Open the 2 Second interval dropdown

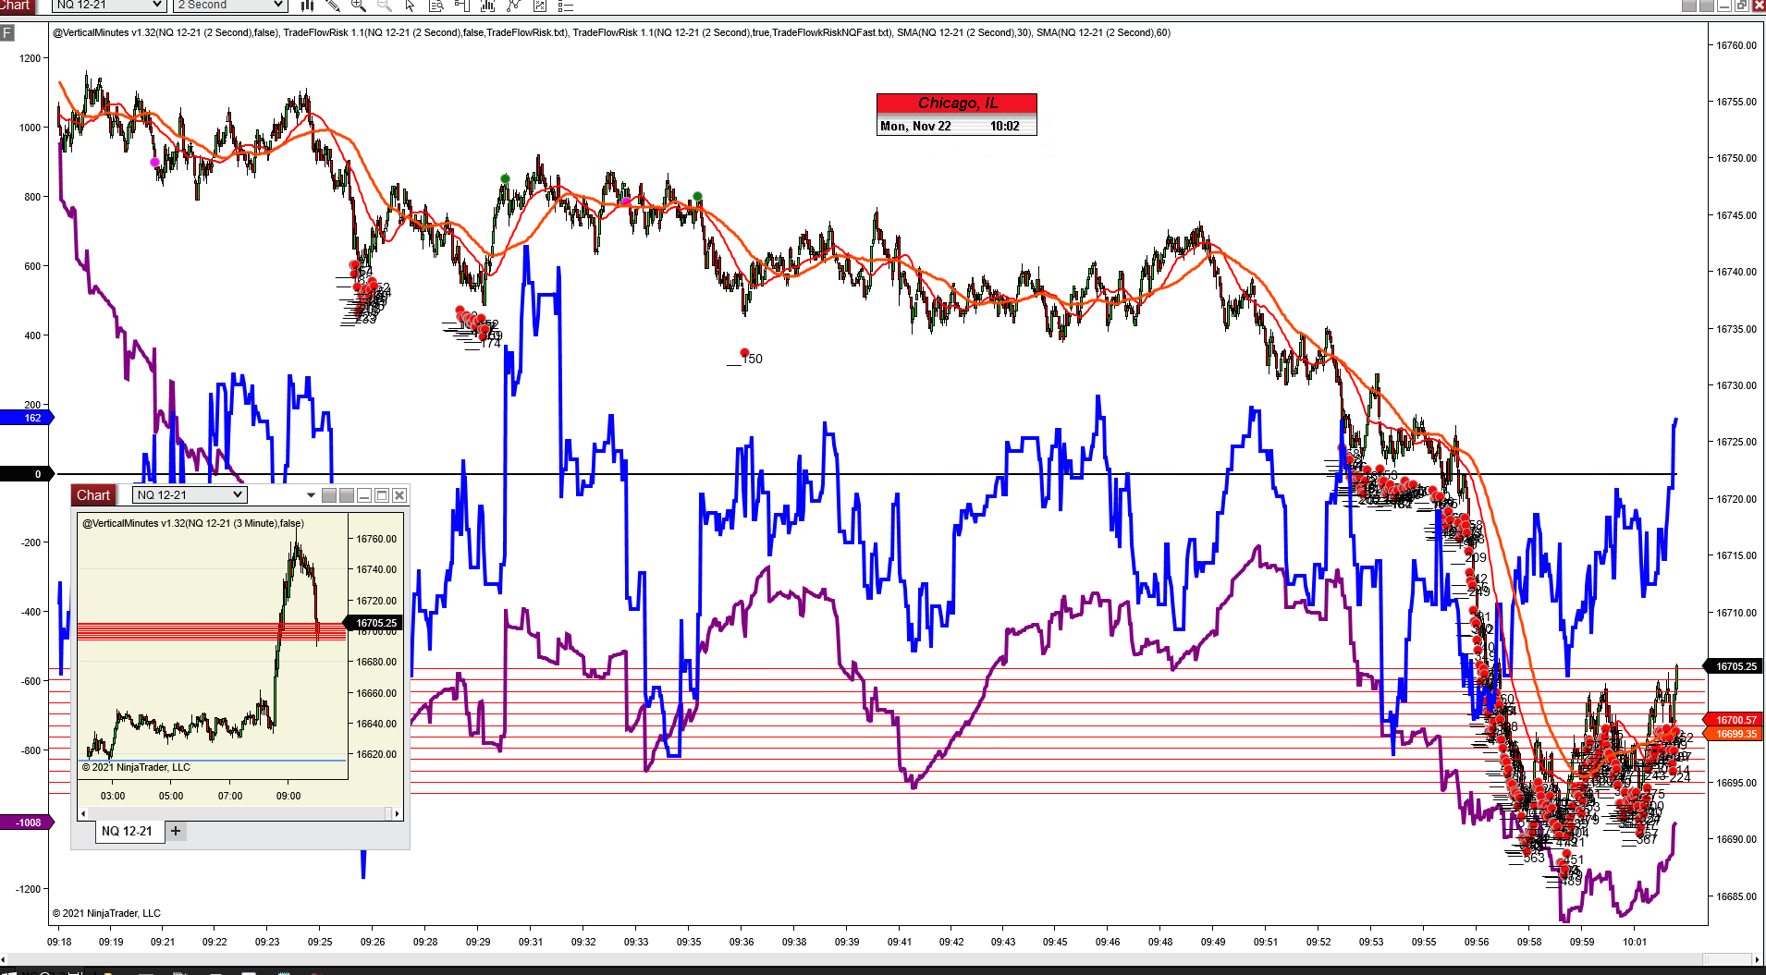(229, 6)
